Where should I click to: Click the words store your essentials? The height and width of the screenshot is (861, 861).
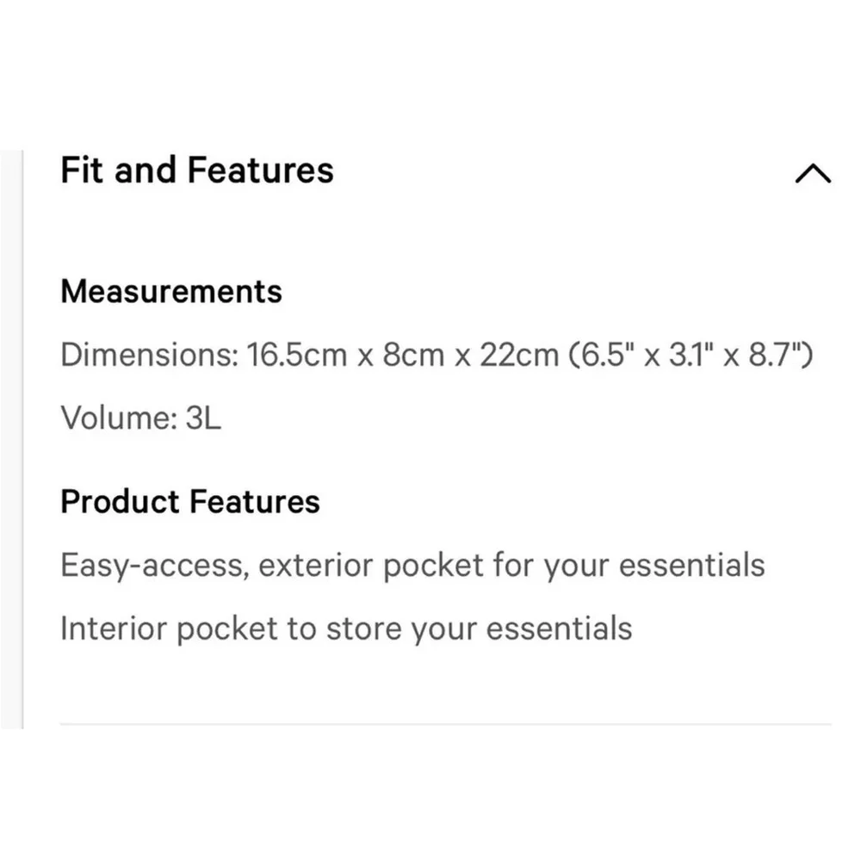coord(479,629)
